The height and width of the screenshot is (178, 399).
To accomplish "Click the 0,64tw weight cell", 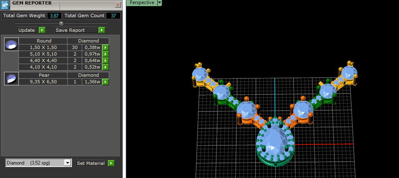I will pyautogui.click(x=92, y=60).
